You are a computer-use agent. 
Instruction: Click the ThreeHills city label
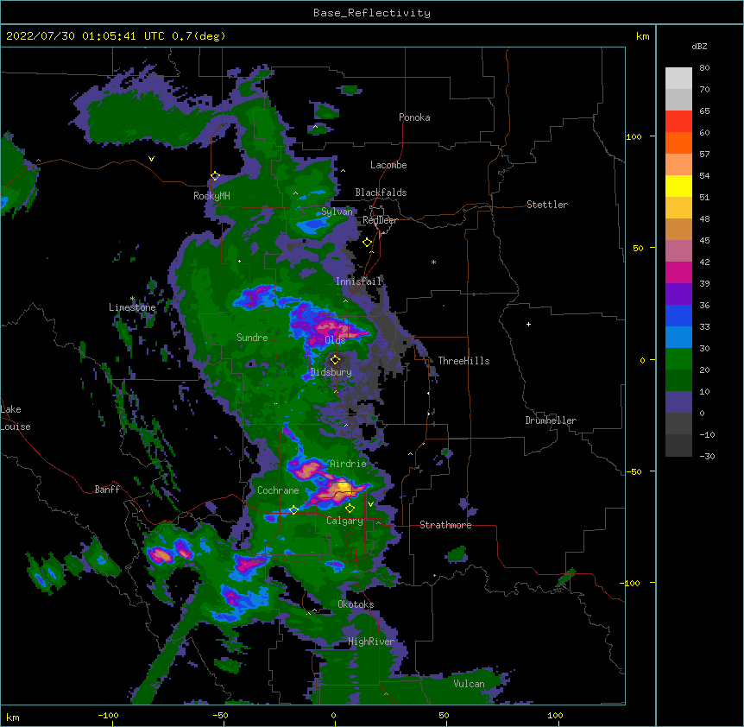(463, 361)
